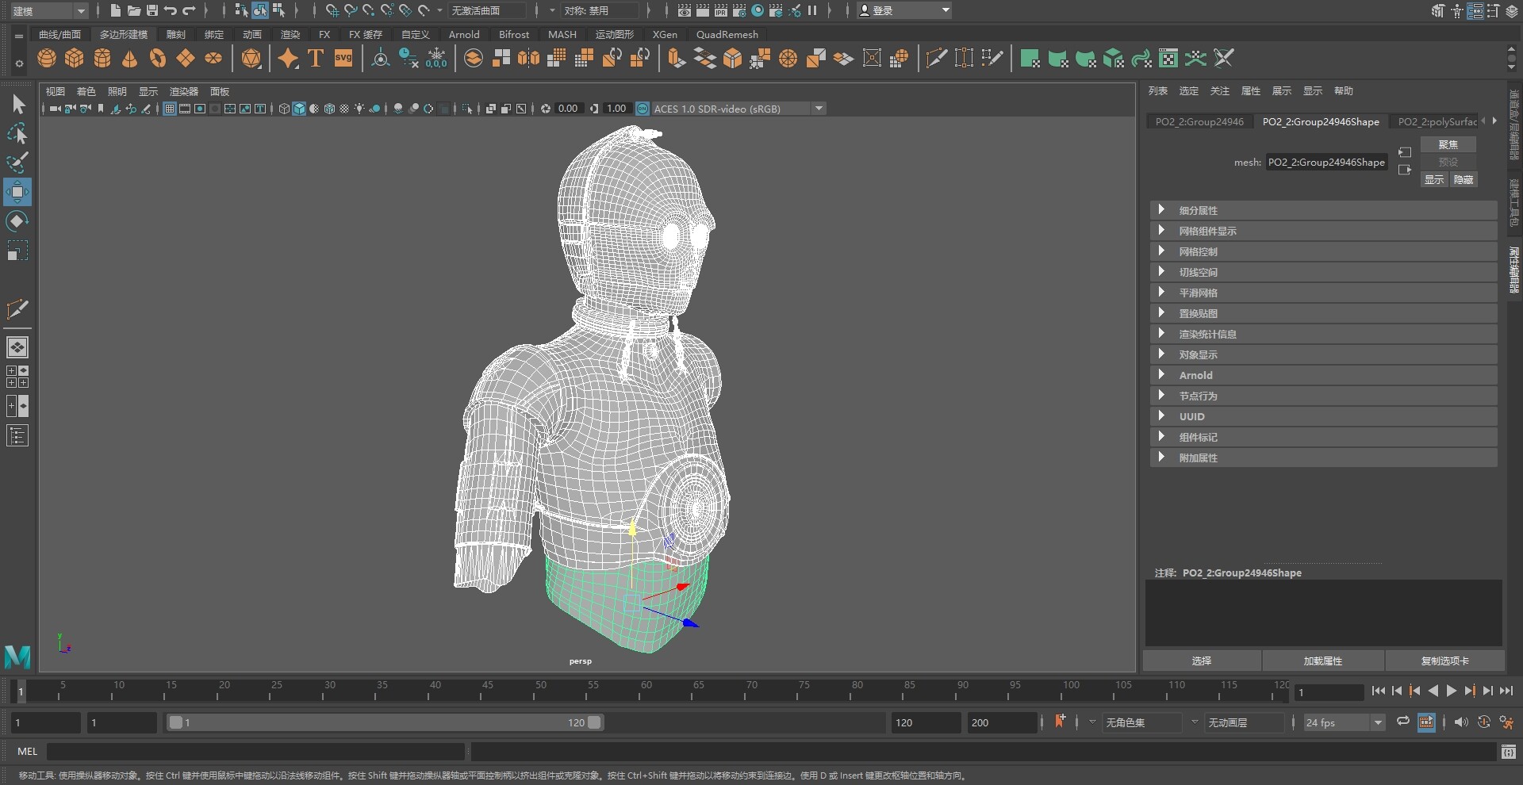Click the SVG import shelf icon

(x=343, y=59)
